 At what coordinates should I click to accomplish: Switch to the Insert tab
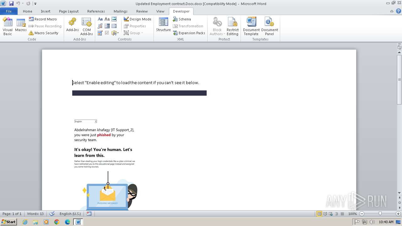[x=46, y=11]
